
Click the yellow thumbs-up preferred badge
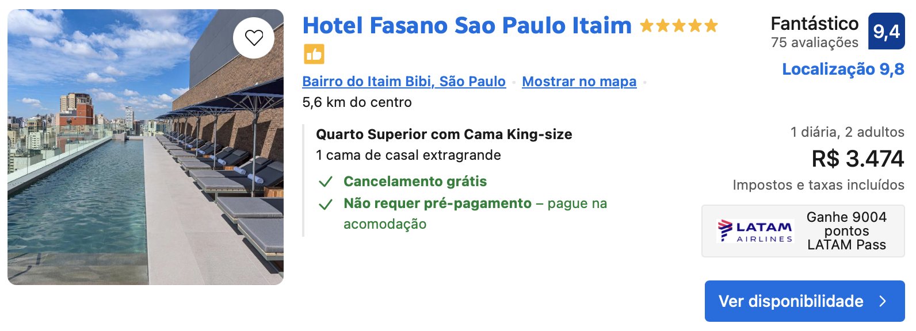tap(314, 54)
